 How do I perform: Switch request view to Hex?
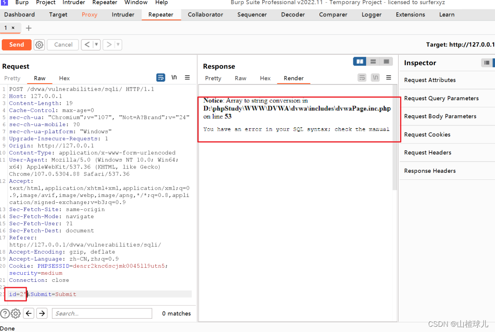64,78
